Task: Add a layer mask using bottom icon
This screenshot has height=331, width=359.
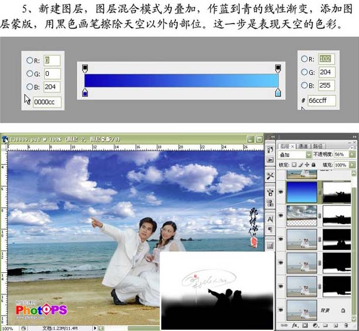Action: click(x=305, y=325)
